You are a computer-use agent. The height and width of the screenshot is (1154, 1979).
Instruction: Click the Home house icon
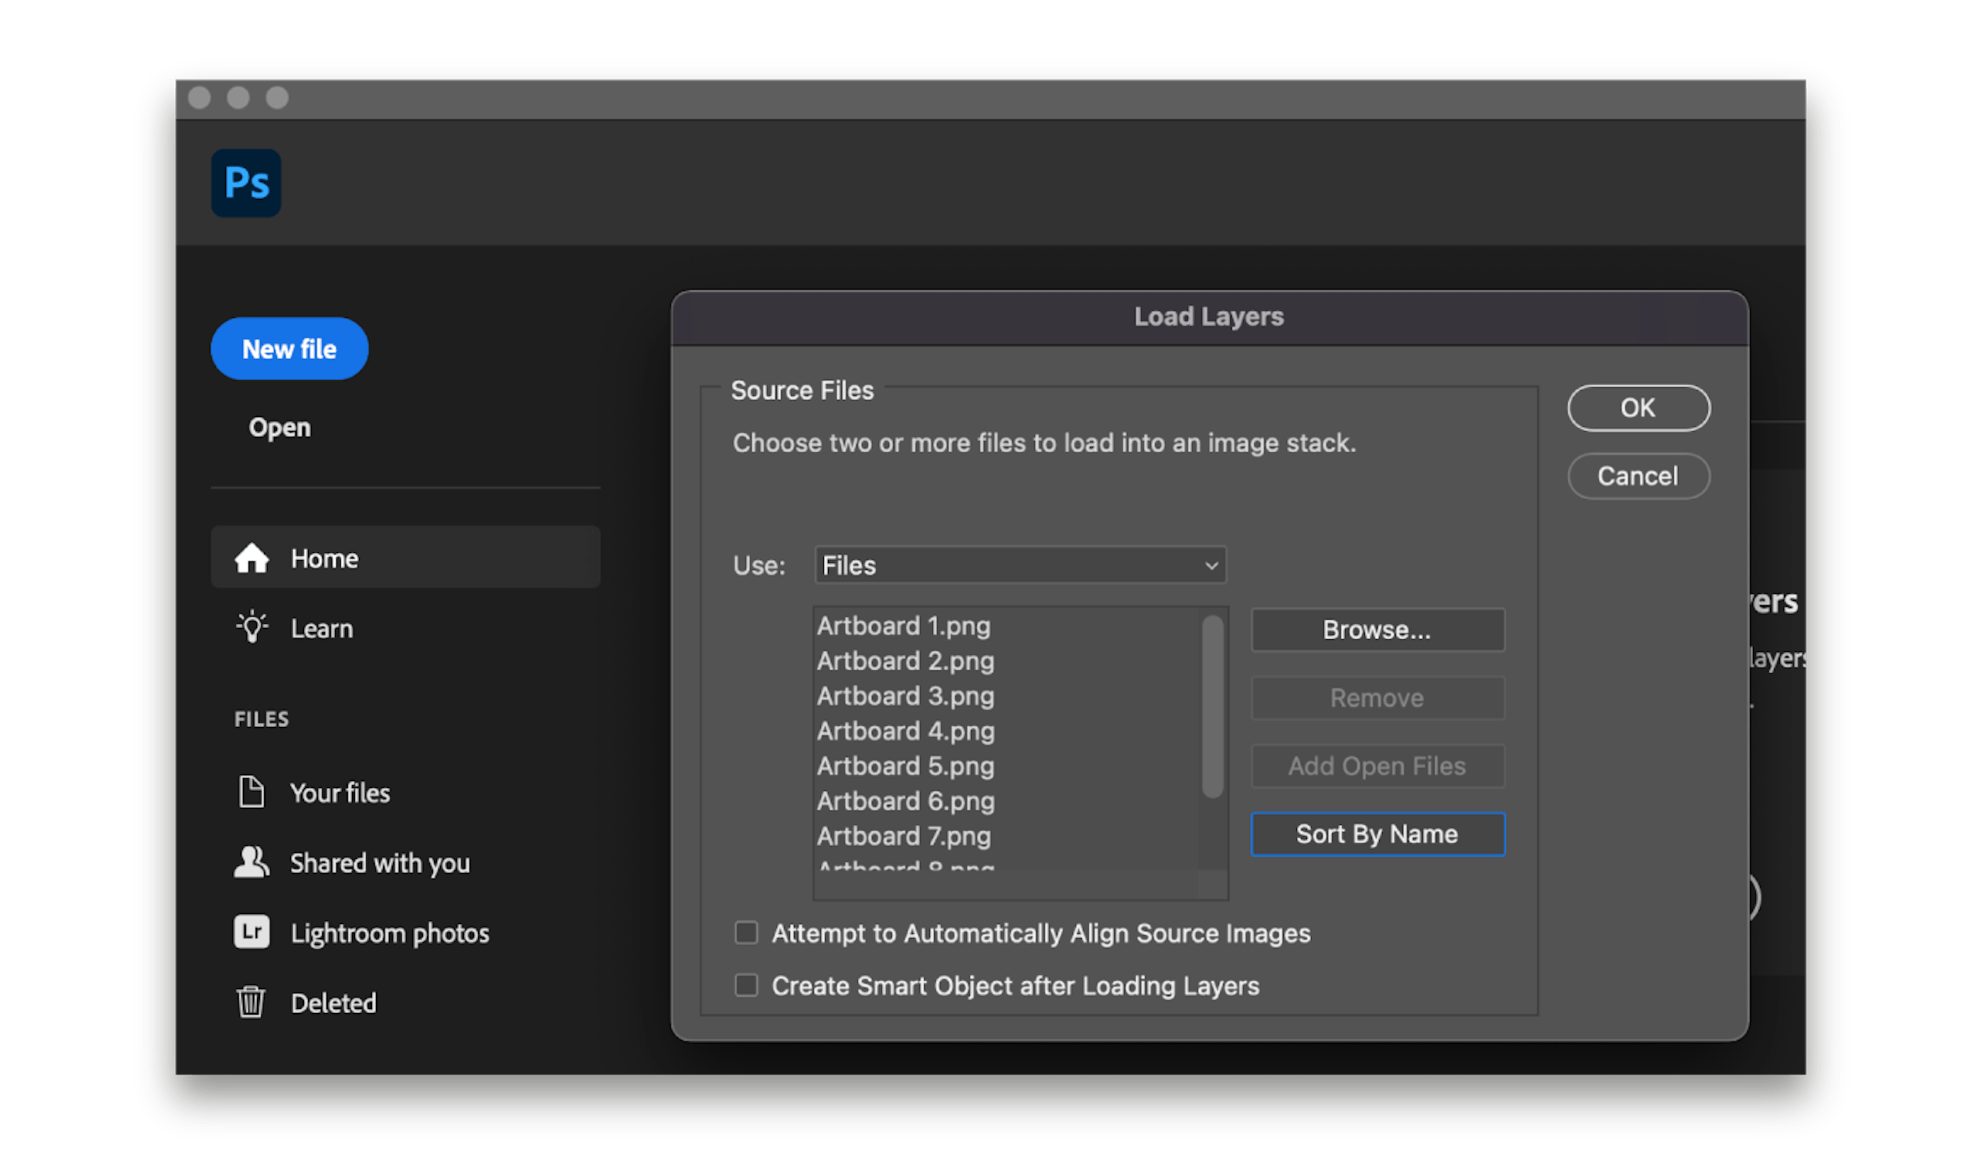click(x=251, y=558)
